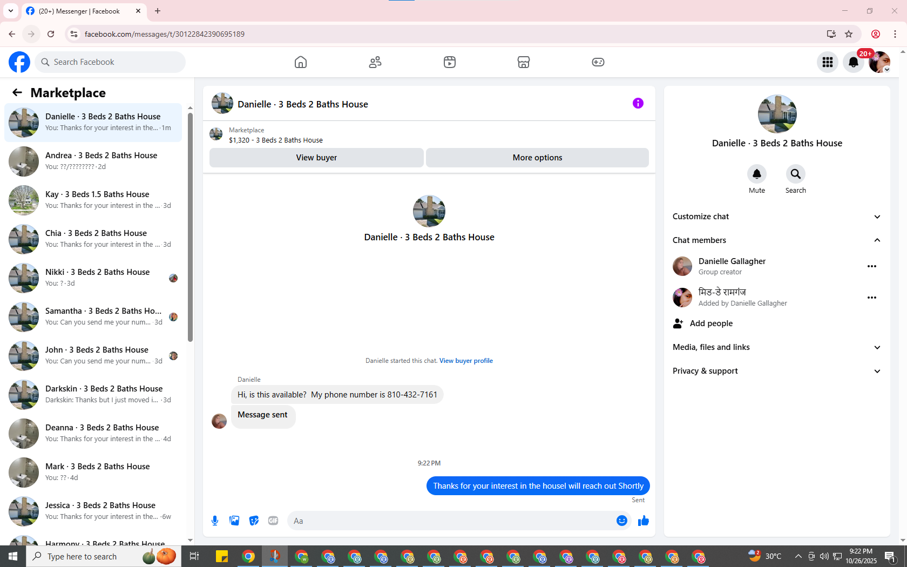This screenshot has width=907, height=567.
Task: Search in conversation with magnifier icon
Action: (x=796, y=174)
